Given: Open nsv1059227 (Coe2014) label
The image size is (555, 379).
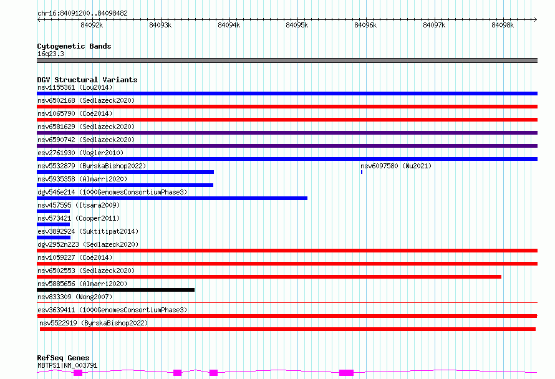Looking at the screenshot, I should 75,257.
